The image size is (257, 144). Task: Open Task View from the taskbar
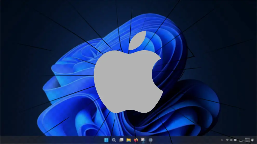[x=121, y=140]
